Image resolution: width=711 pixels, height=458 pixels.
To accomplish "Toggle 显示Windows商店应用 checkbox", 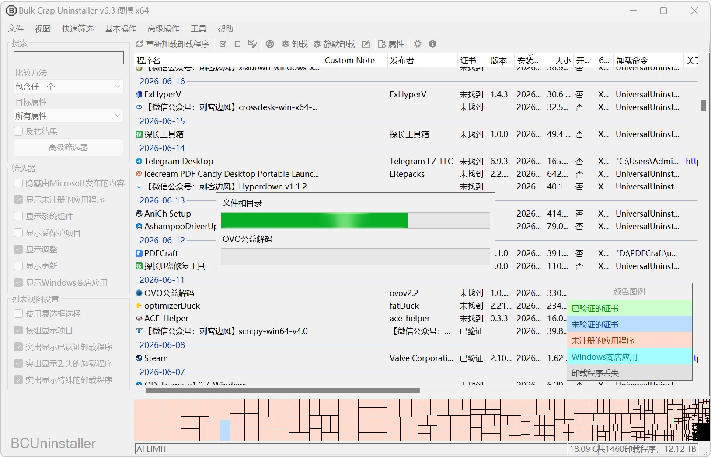I will click(18, 282).
